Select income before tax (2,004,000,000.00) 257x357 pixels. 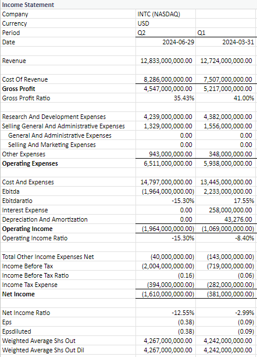coord(168,266)
